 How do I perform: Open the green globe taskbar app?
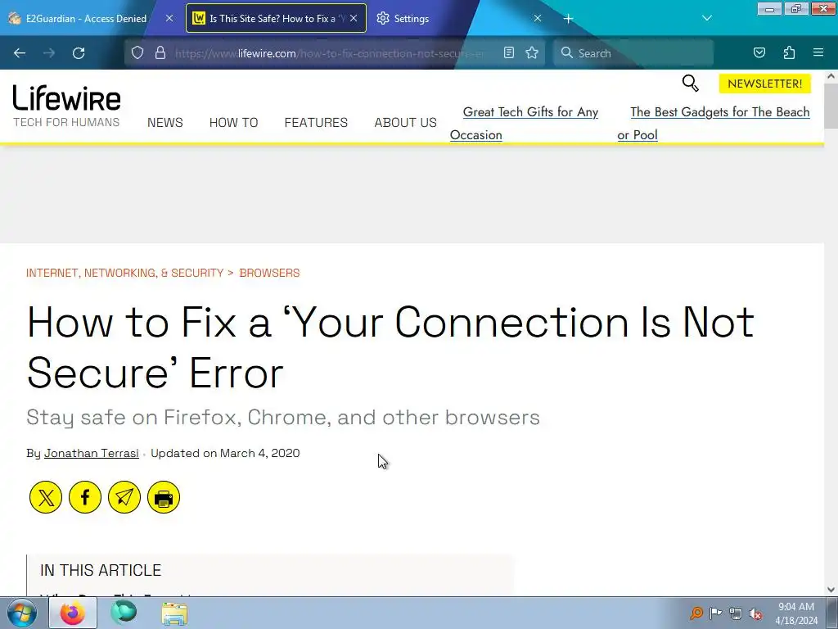124,613
